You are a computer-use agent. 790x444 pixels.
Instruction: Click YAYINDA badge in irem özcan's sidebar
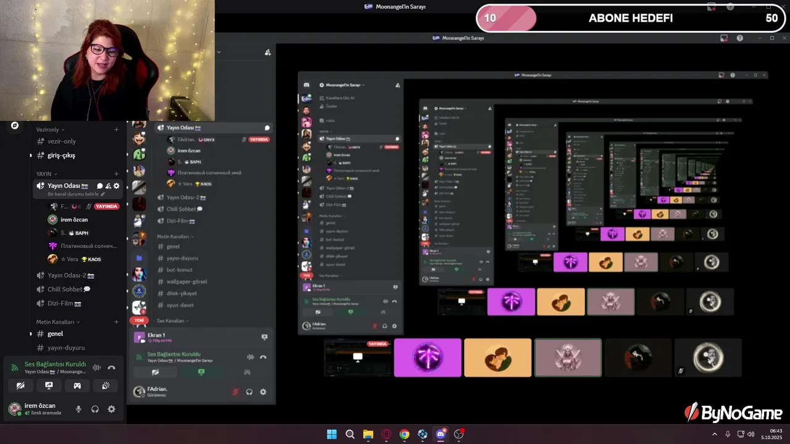tap(106, 207)
